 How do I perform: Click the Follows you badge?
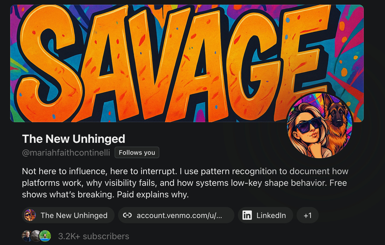(137, 153)
